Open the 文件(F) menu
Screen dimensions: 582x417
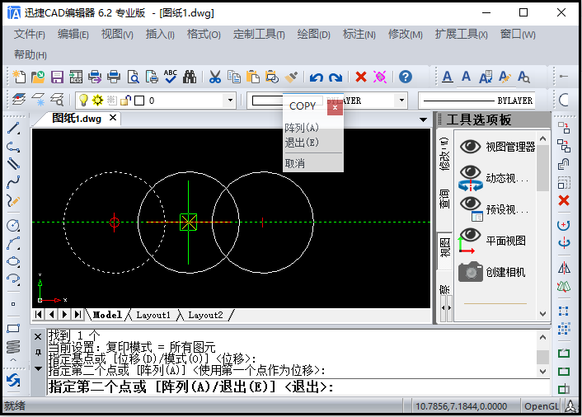pos(30,34)
